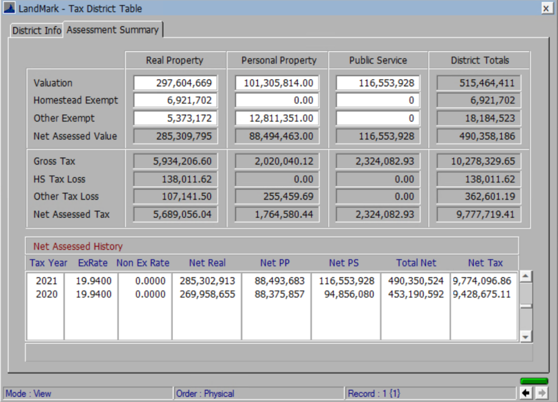The image size is (558, 402).
Task: Click Personal Property Net Assessed Tax 1,764,580.44
Action: (x=277, y=214)
